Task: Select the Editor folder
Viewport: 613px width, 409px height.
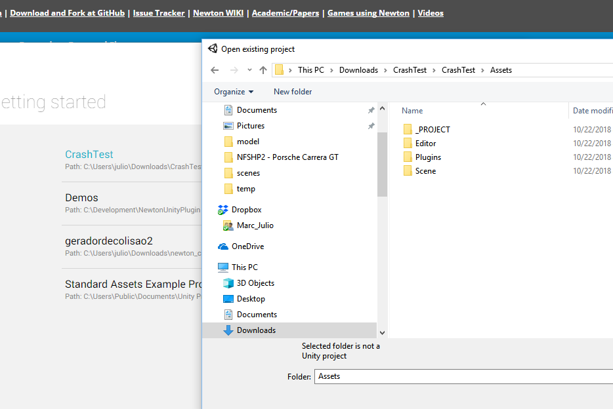Action: coord(425,144)
